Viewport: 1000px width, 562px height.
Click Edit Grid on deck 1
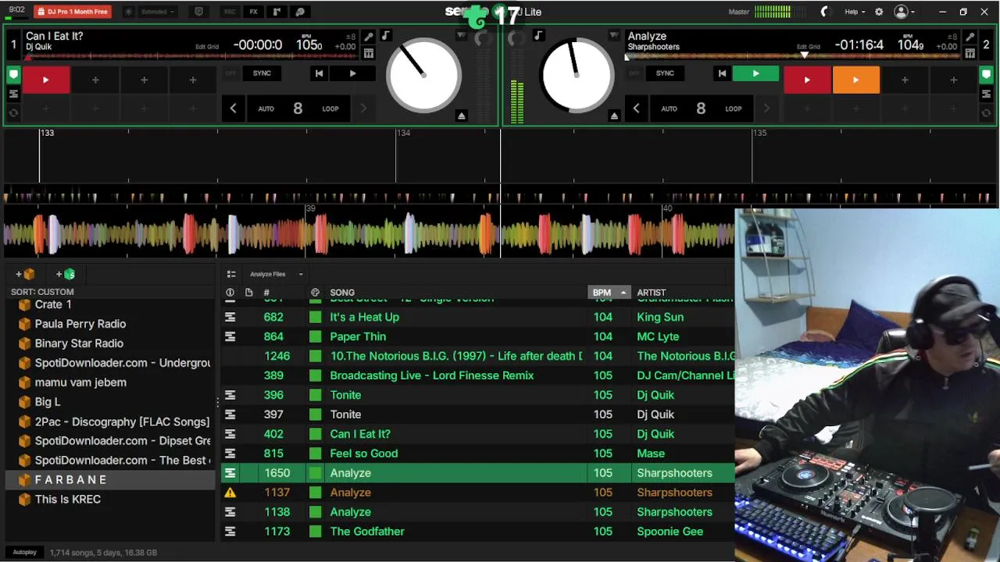click(x=207, y=47)
